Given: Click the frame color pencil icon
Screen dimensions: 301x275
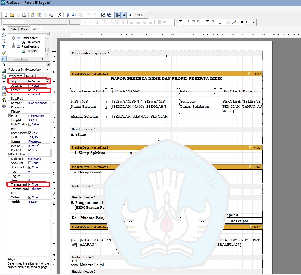Looking at the screenshot, I should 234,22.
